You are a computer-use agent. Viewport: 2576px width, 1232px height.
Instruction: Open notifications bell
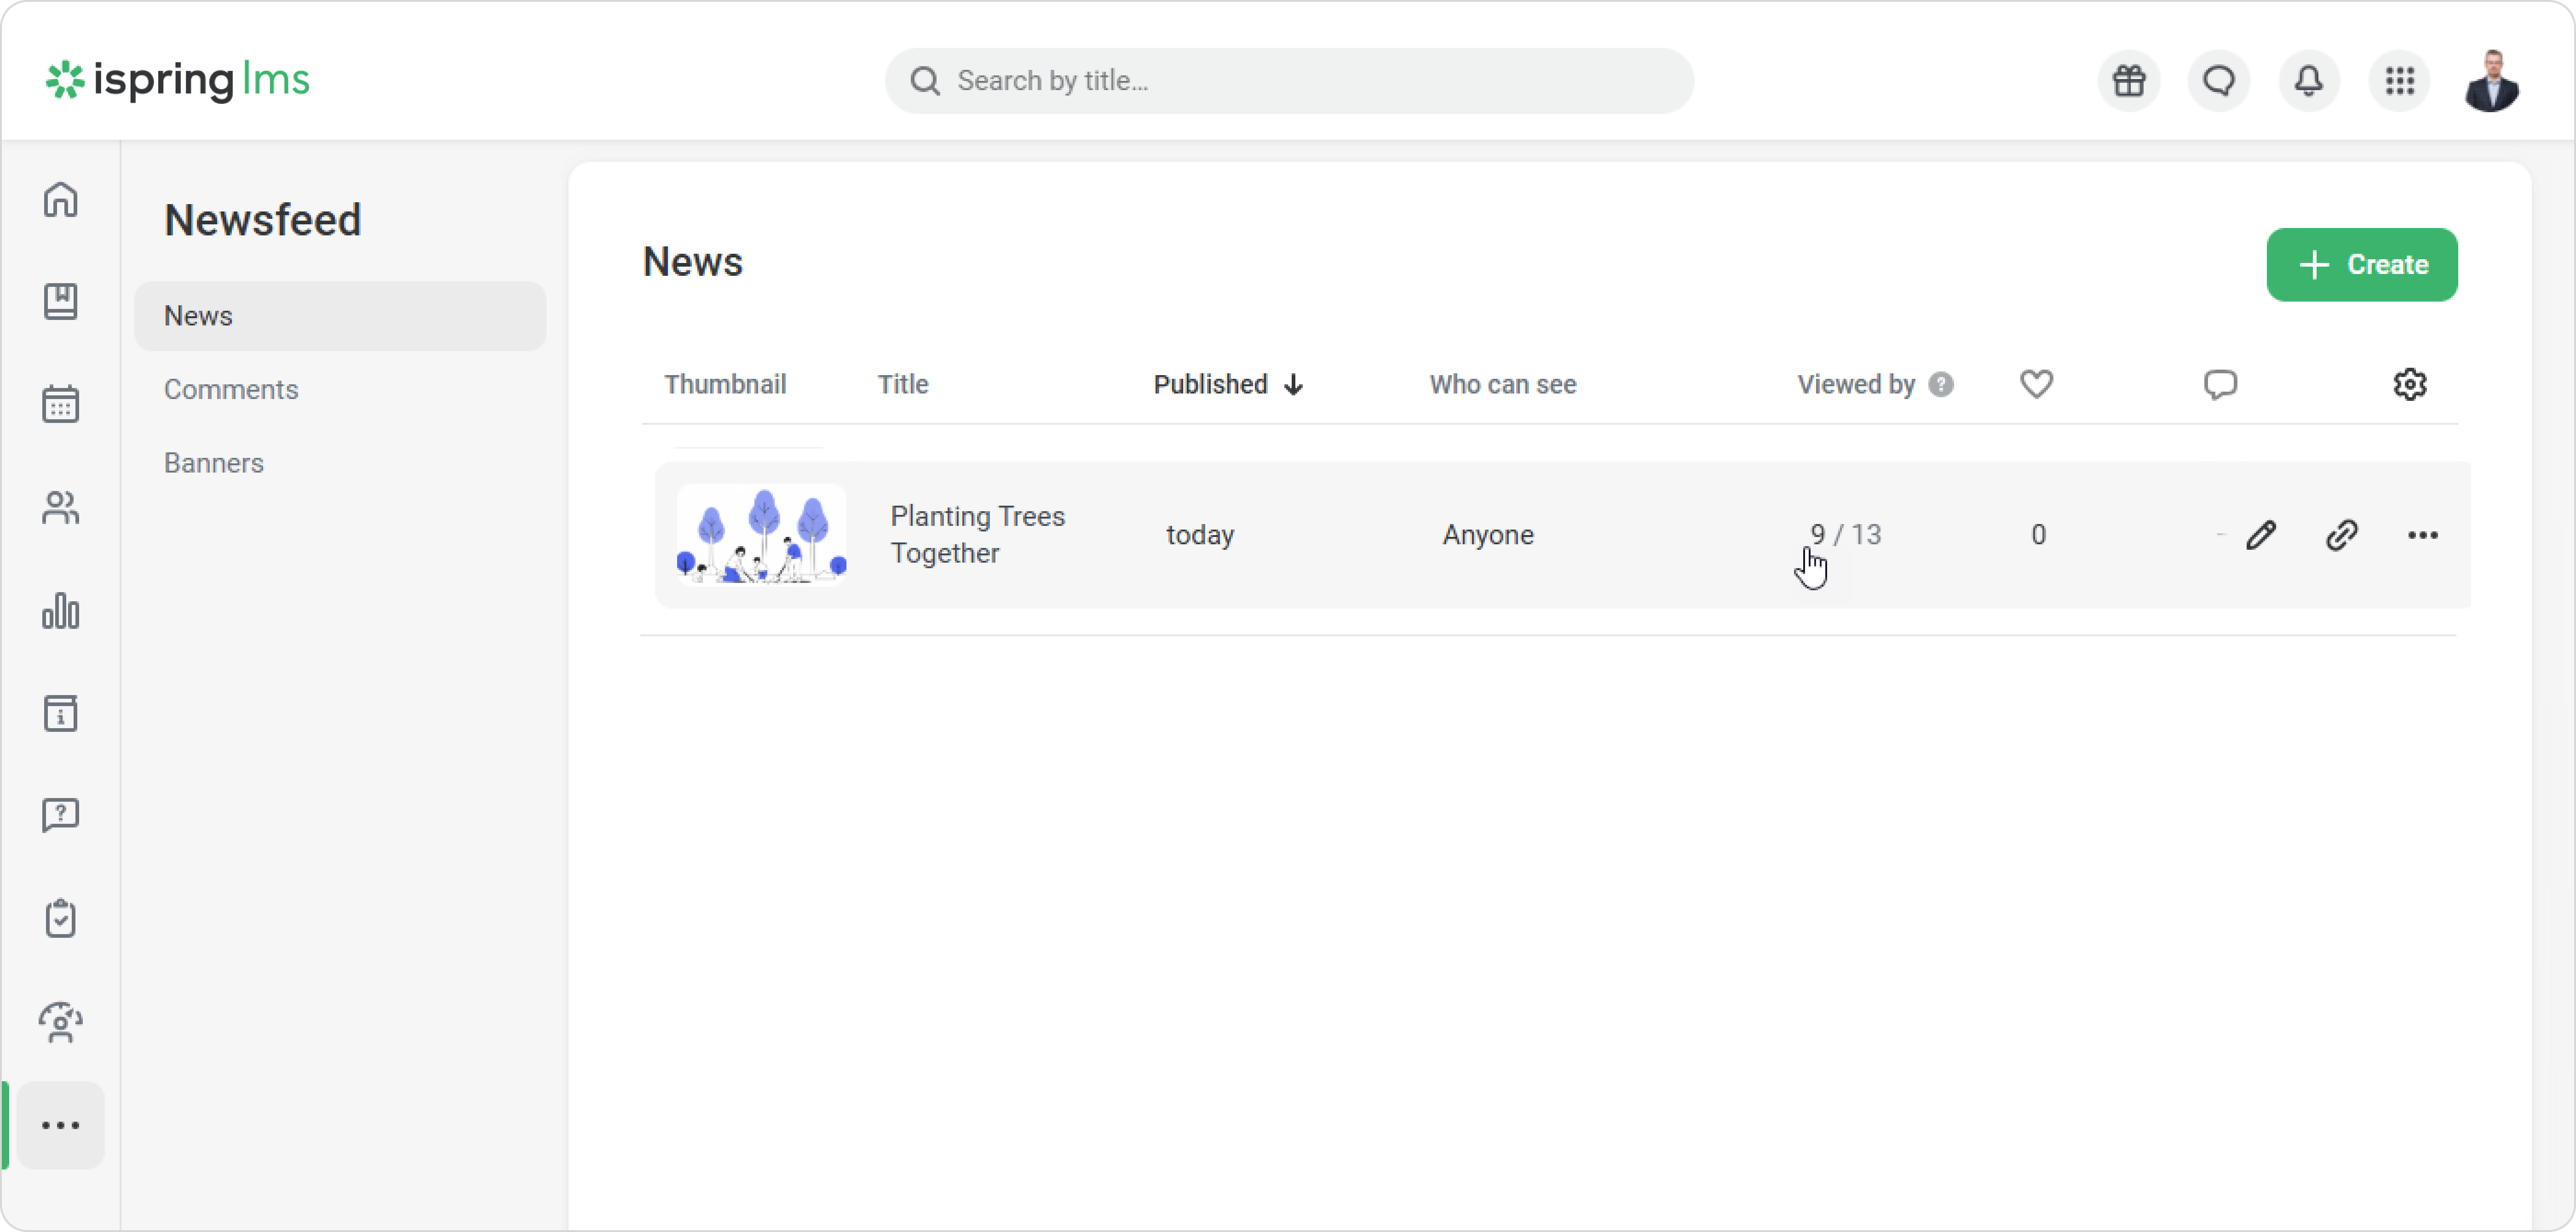(x=2308, y=81)
